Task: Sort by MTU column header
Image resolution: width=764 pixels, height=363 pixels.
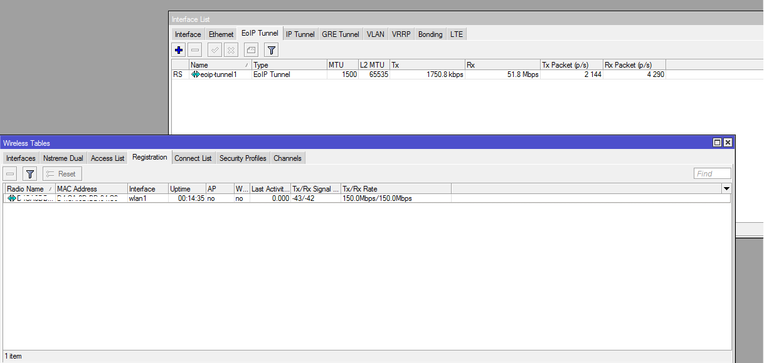Action: (x=342, y=65)
